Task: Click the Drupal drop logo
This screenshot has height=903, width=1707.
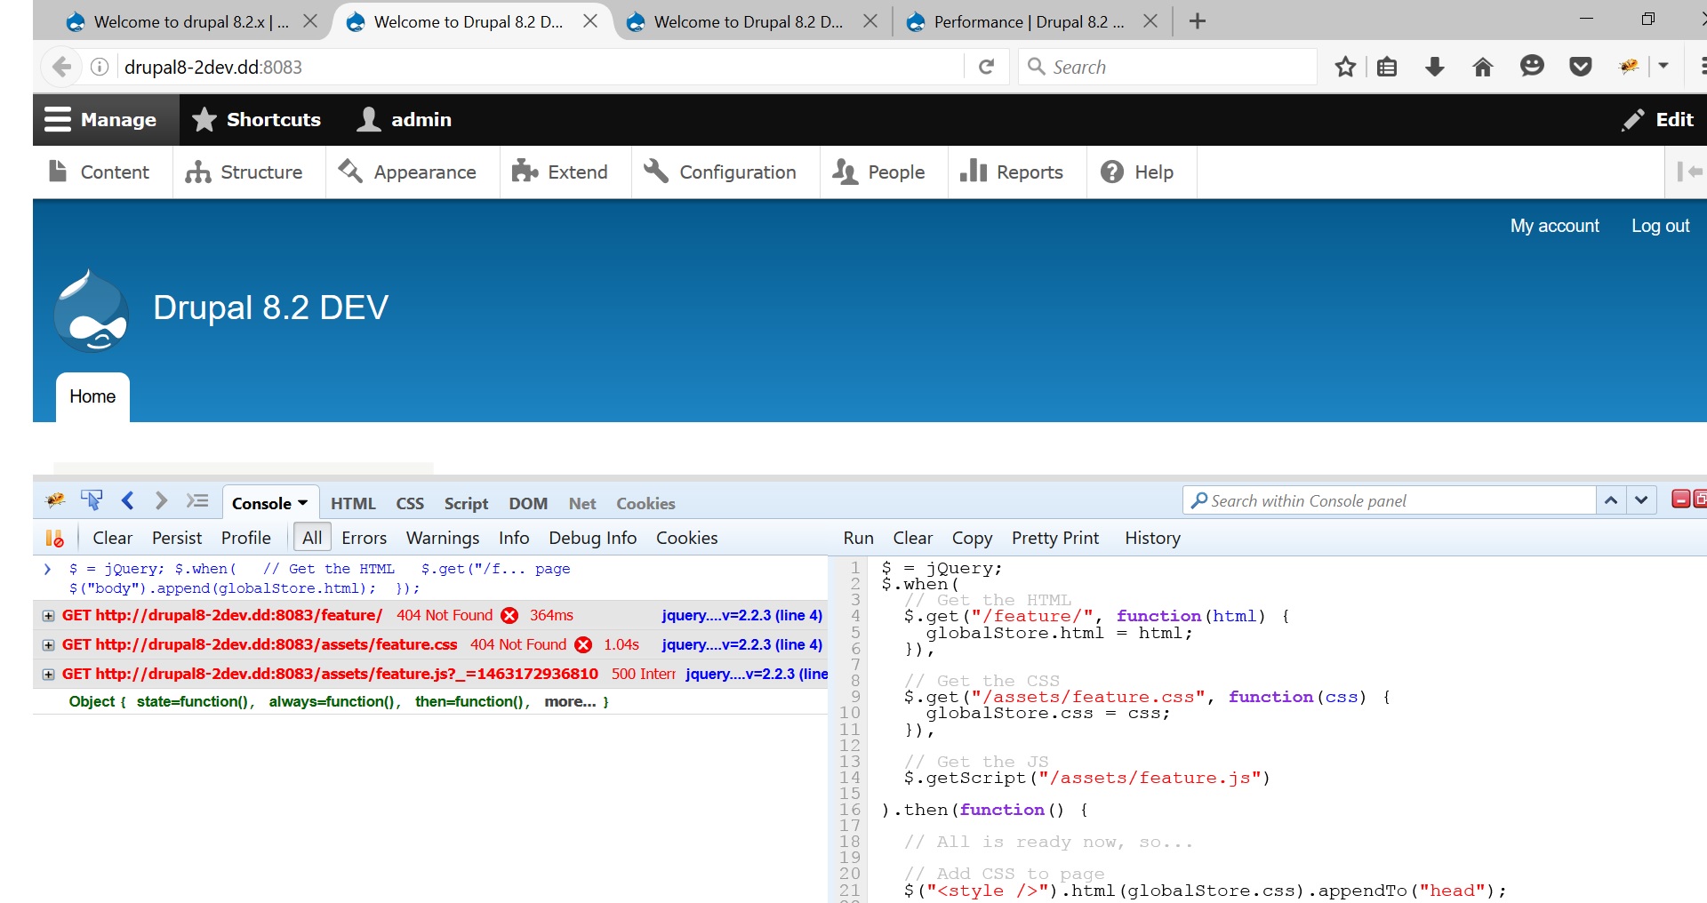Action: click(x=91, y=311)
